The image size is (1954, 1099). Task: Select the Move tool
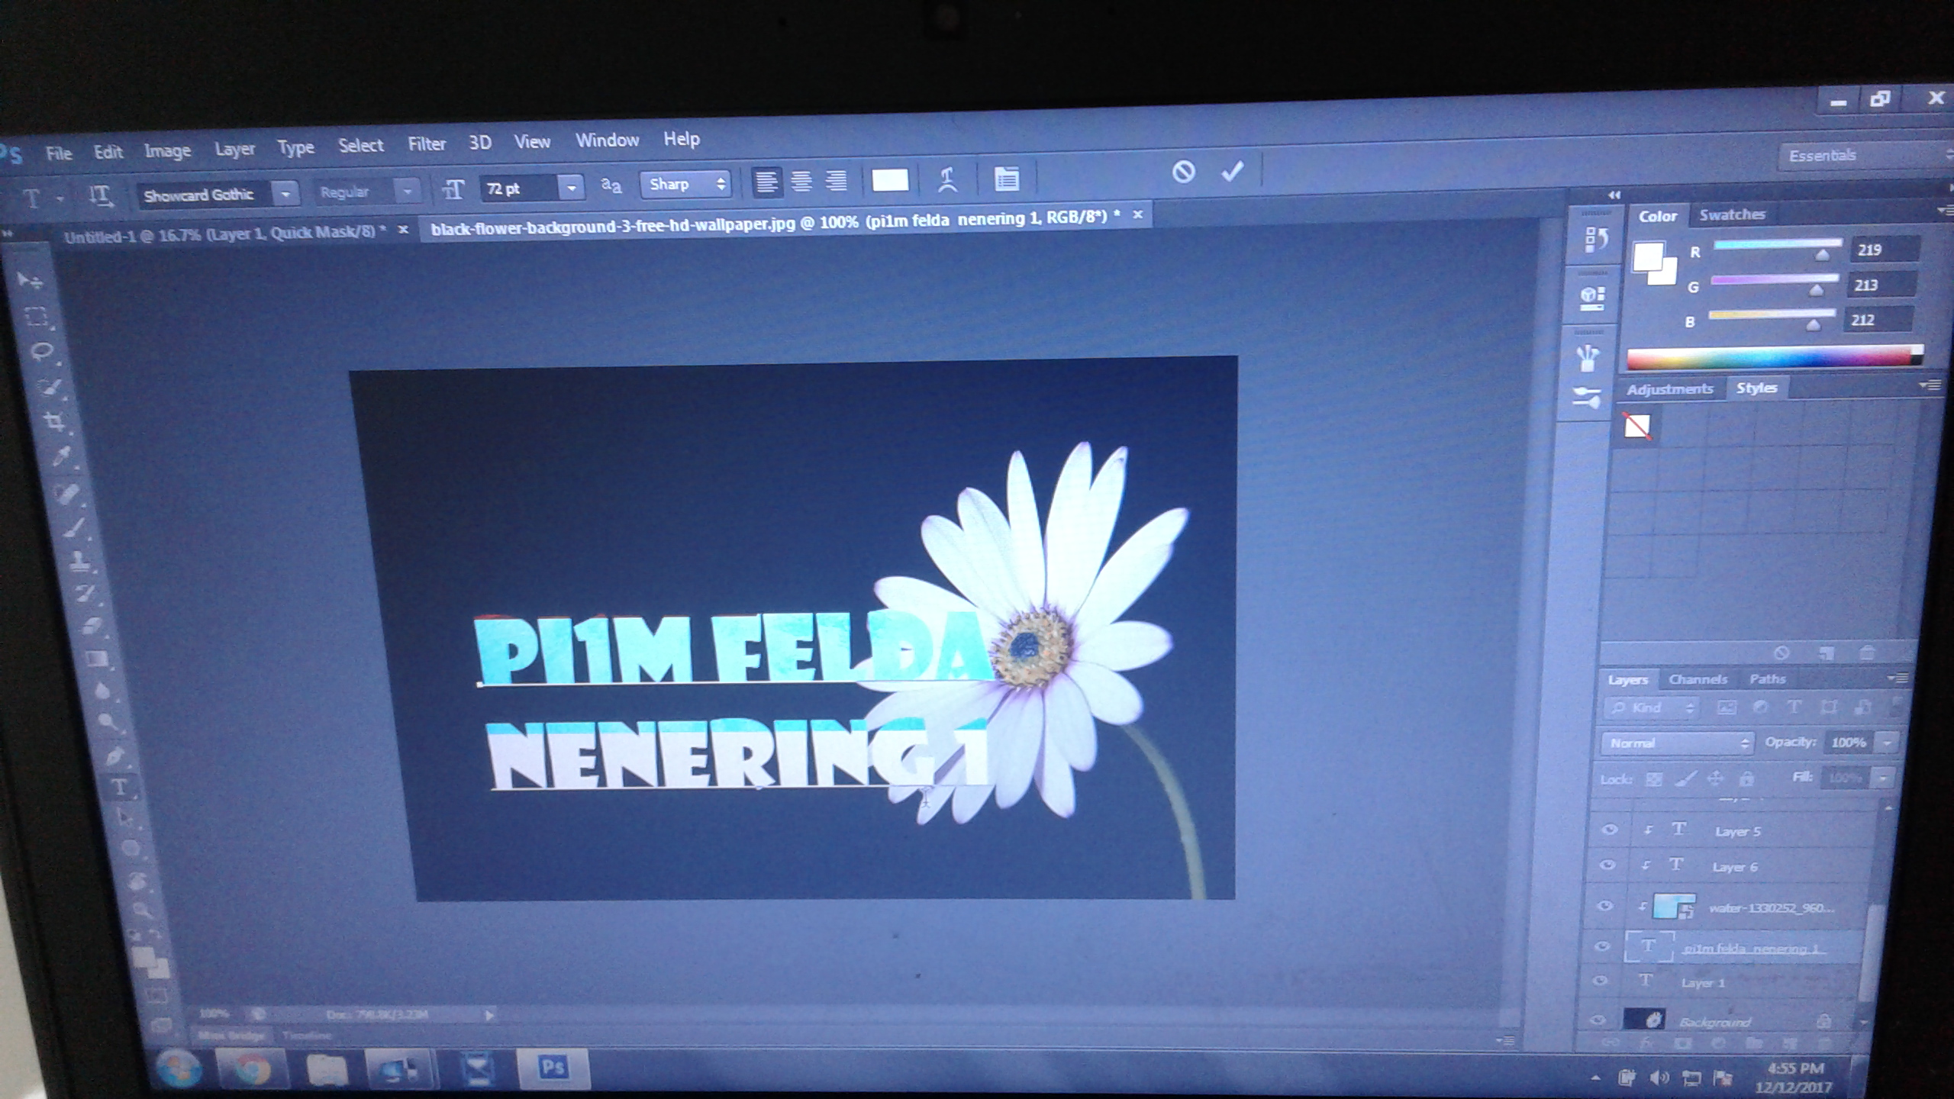pos(31,281)
